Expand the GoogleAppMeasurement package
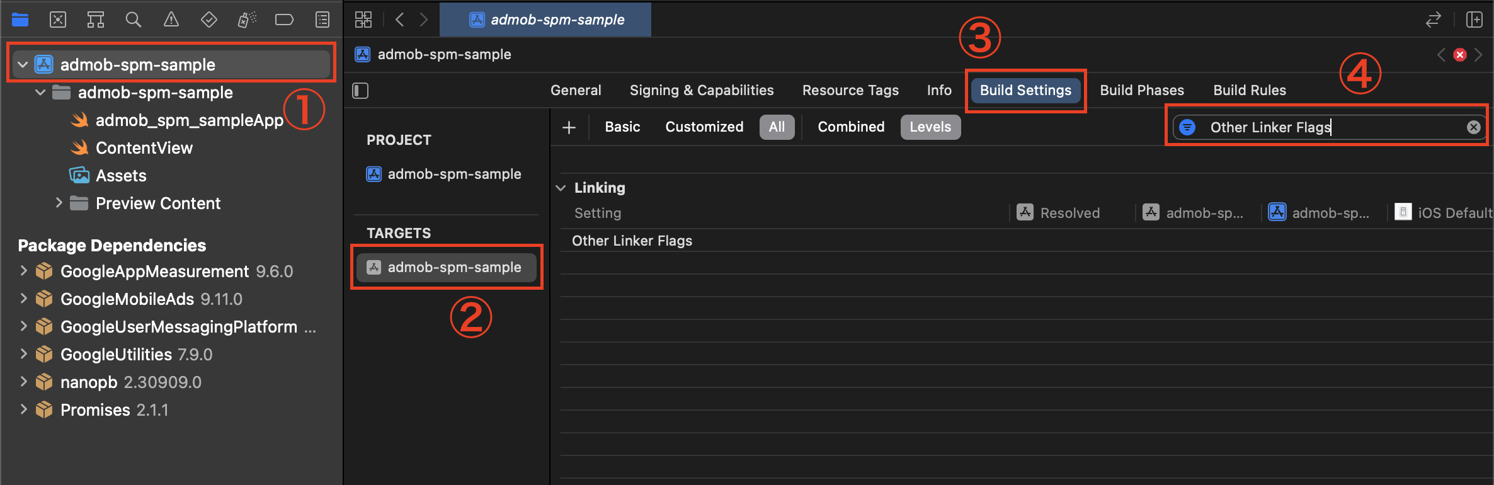 point(23,271)
